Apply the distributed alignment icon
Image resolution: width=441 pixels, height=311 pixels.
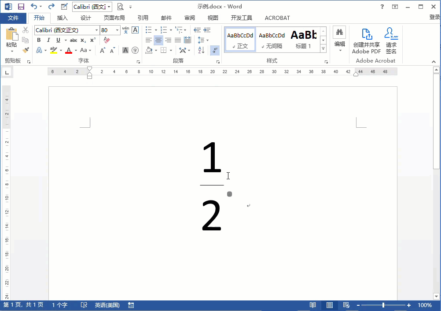coord(187,40)
